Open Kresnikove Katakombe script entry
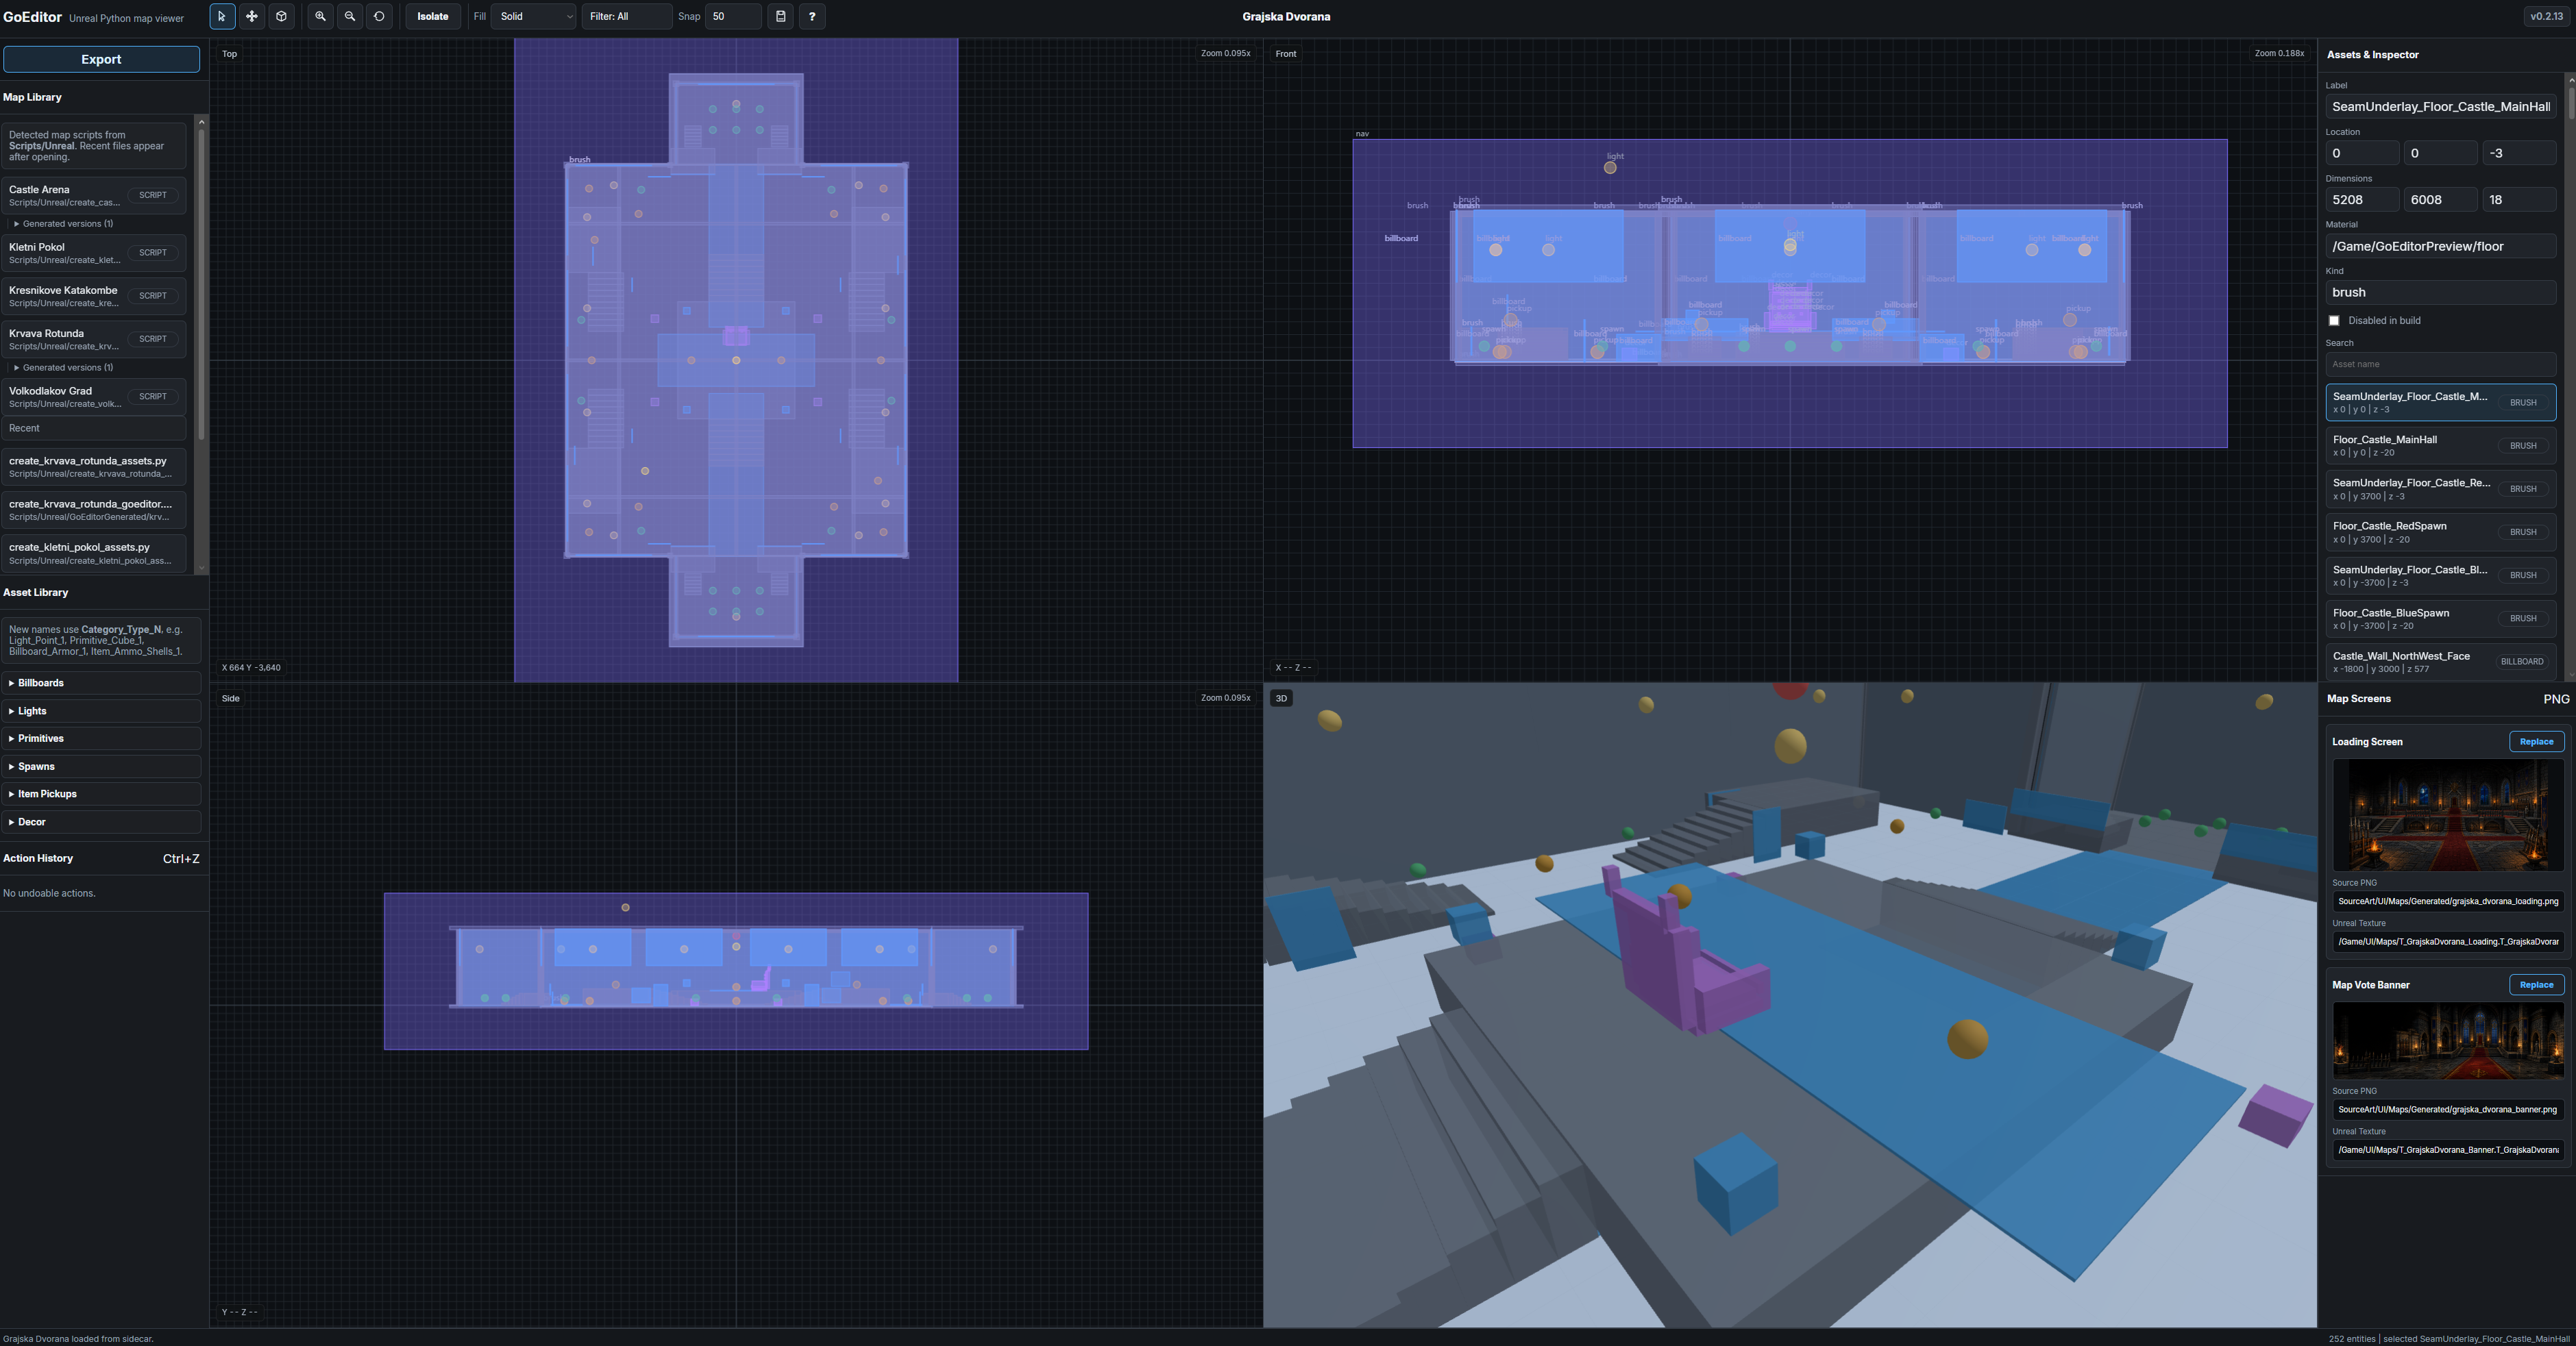 pos(94,296)
